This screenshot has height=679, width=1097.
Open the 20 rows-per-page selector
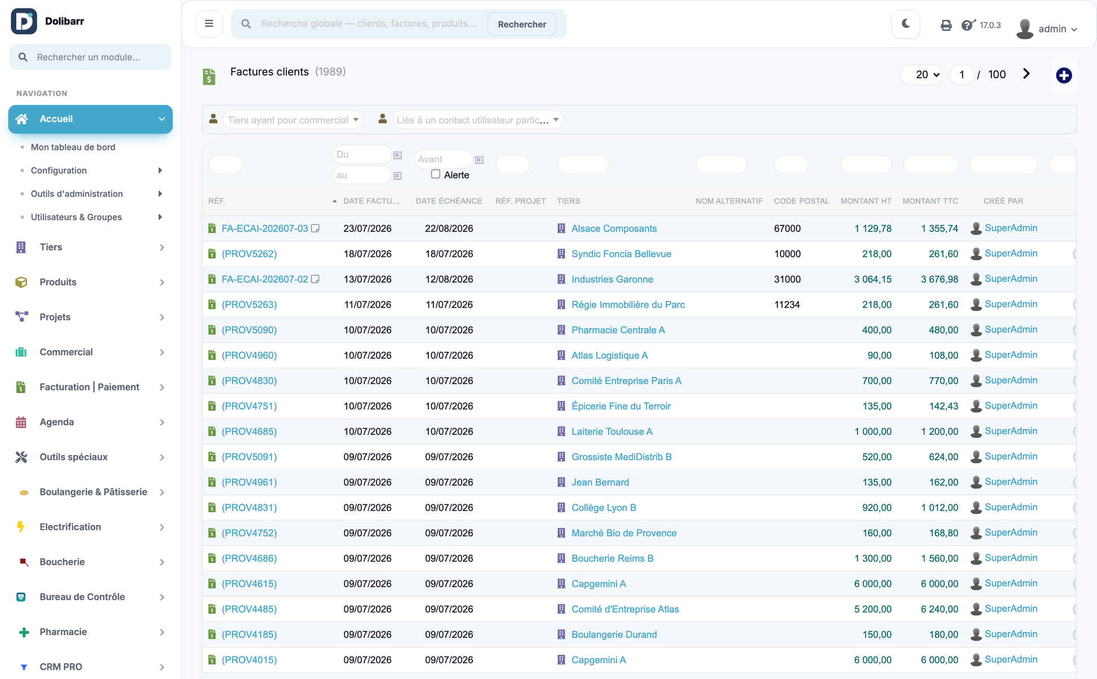pos(922,74)
